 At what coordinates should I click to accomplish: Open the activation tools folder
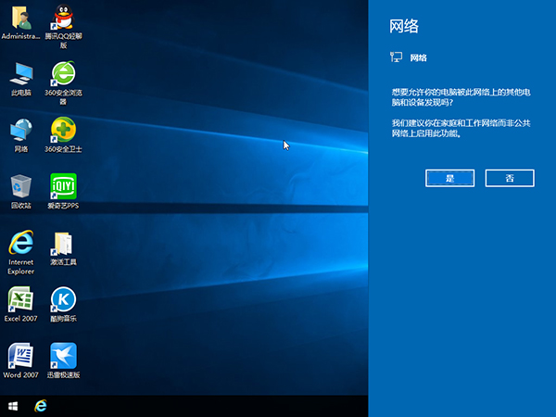63,244
